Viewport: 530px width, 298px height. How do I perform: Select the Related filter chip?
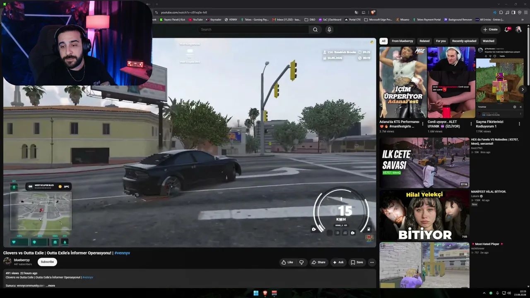pyautogui.click(x=424, y=41)
